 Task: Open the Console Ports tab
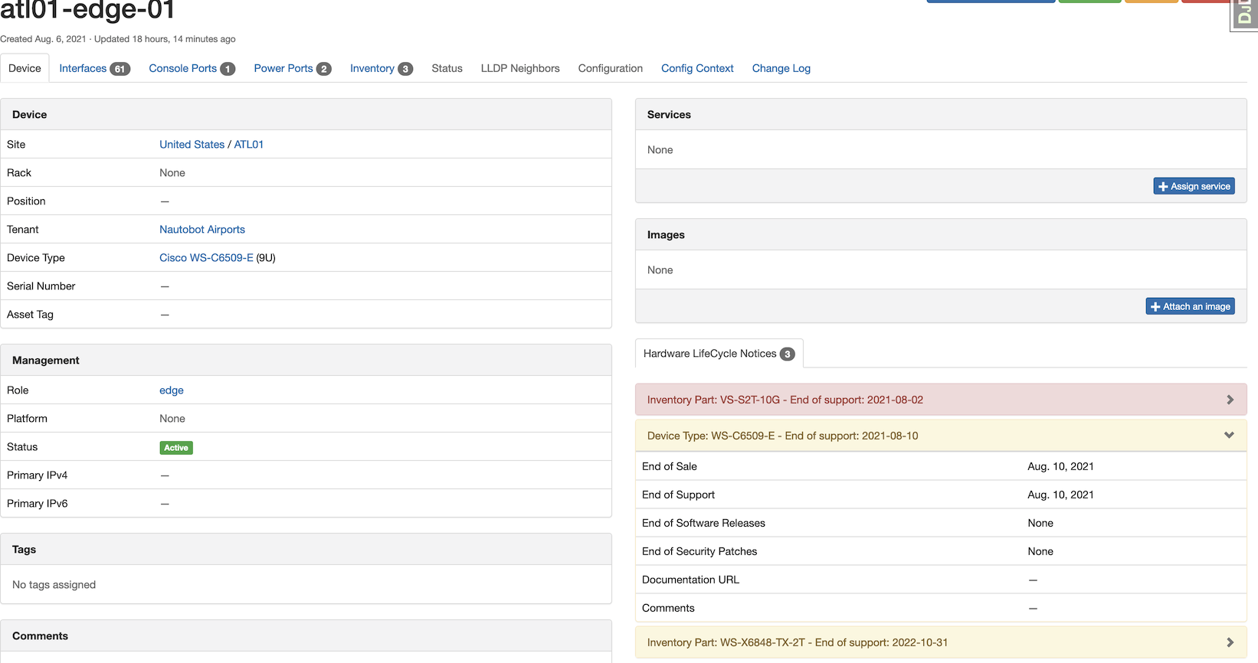coord(182,68)
